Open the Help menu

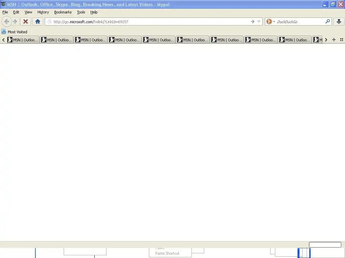(x=94, y=12)
